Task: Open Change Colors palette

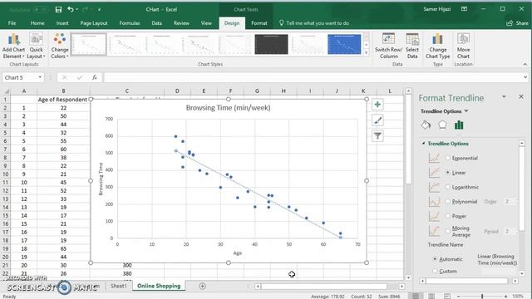Action: [x=60, y=47]
